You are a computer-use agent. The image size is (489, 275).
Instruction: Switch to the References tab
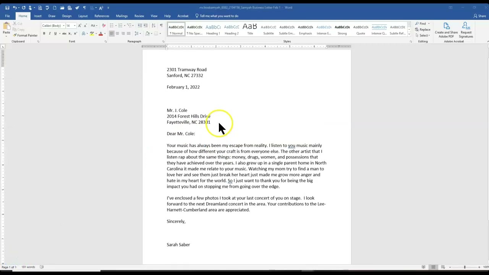point(102,16)
